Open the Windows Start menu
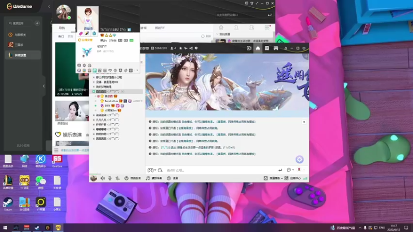Image resolution: width=413 pixels, height=232 pixels. coord(5,228)
